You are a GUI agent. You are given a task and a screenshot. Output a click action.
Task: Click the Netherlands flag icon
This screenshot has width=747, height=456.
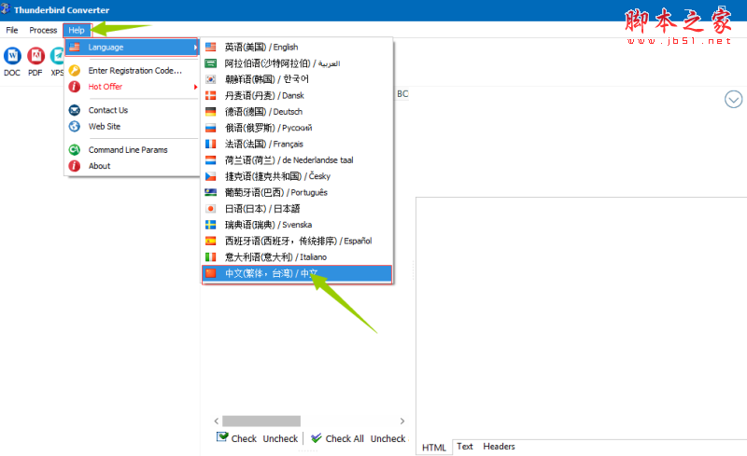pos(211,160)
